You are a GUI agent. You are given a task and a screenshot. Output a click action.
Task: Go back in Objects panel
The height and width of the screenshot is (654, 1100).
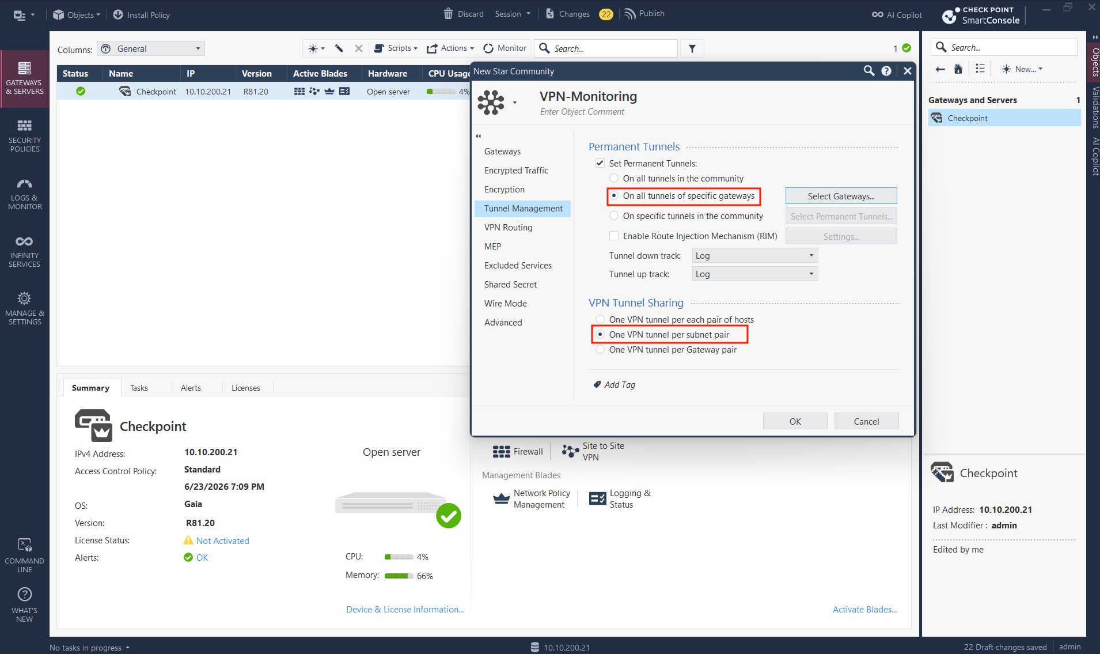(940, 69)
